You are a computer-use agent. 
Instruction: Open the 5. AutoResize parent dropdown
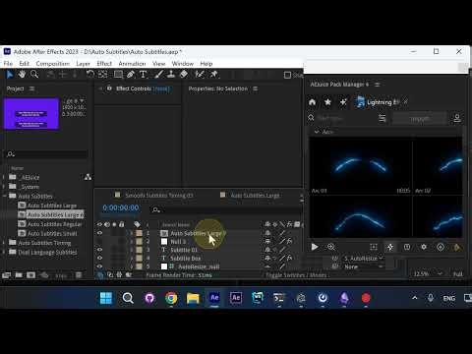click(x=363, y=259)
